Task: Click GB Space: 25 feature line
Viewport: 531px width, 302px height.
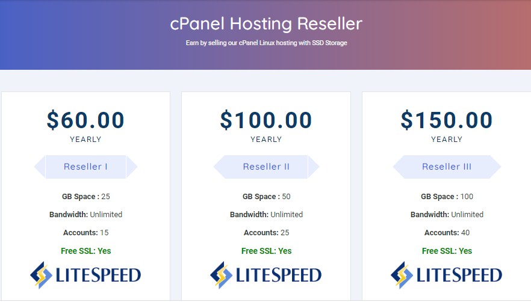Action: (x=85, y=197)
